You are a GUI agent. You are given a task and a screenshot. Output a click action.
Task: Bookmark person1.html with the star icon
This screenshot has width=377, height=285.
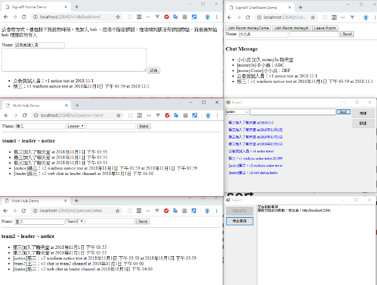pyautogui.click(x=118, y=115)
